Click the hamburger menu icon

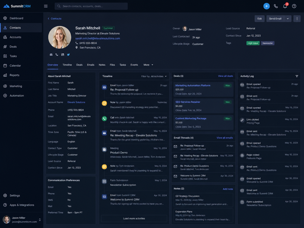click(x=46, y=6)
